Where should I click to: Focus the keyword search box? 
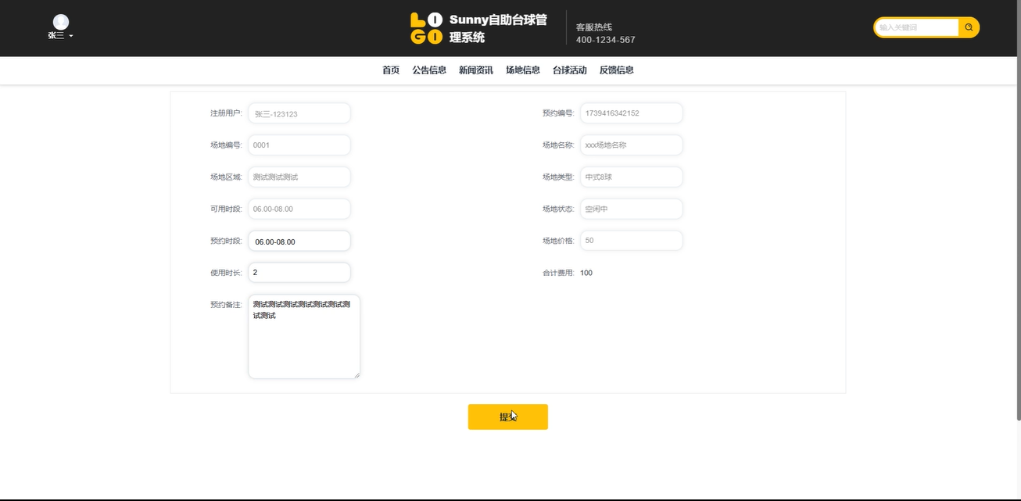tap(917, 27)
